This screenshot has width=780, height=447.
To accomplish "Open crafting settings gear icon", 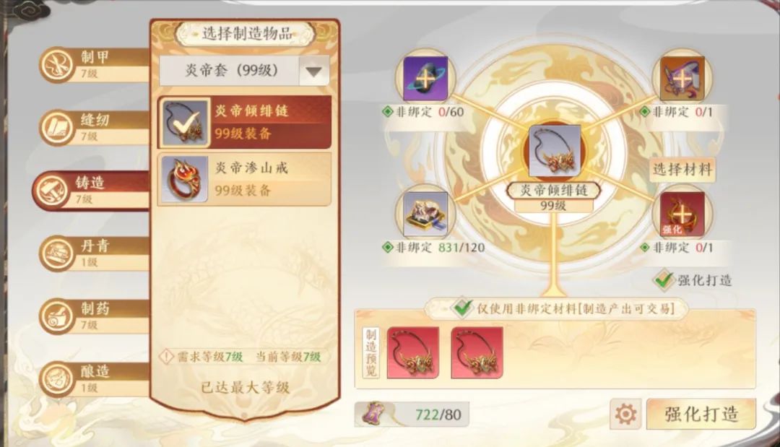I will pos(625,414).
